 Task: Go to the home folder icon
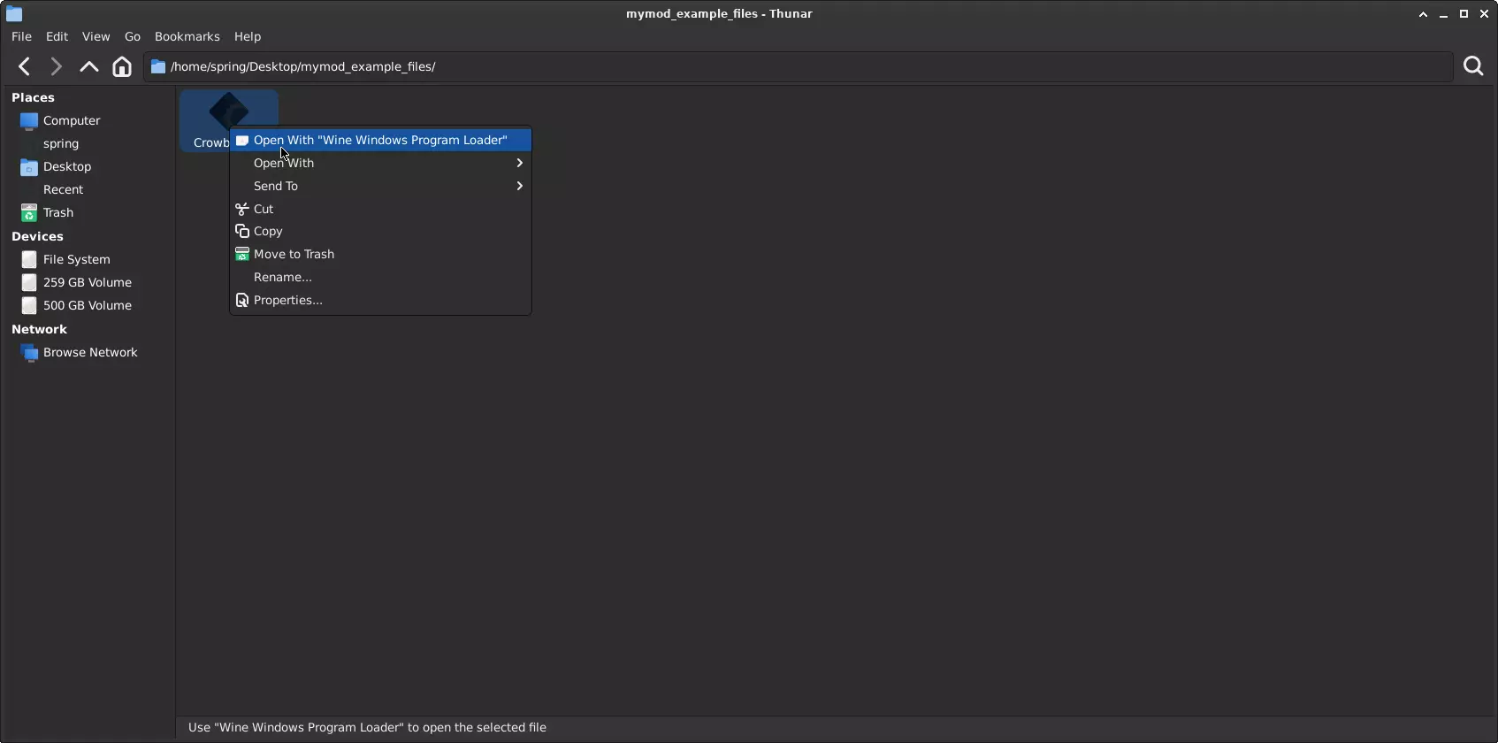click(x=122, y=66)
